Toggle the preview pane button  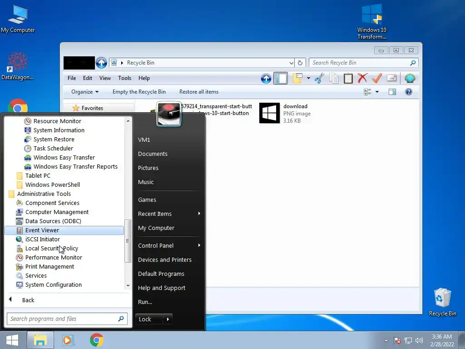click(x=392, y=92)
